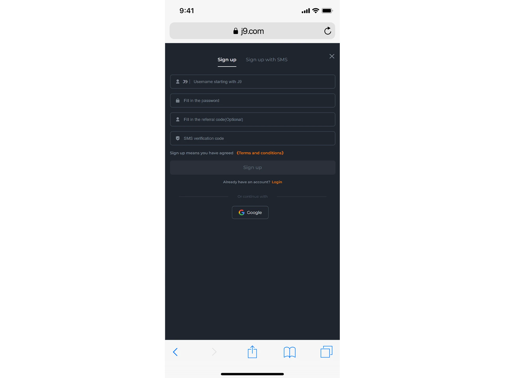Click the share sheet icon
This screenshot has height=378, width=505.
[252, 351]
